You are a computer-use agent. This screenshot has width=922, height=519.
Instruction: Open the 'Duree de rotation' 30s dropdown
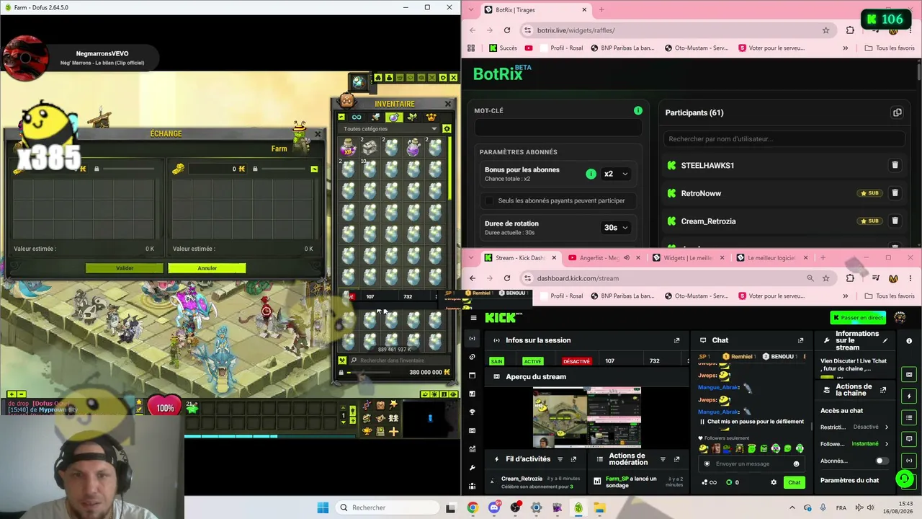[x=616, y=227]
